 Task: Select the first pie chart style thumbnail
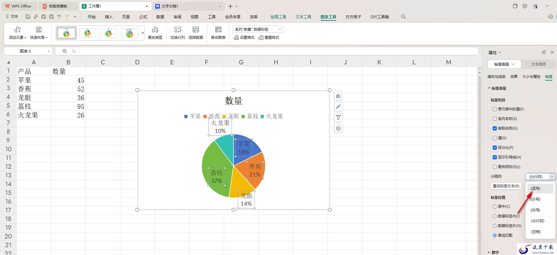[x=66, y=33]
